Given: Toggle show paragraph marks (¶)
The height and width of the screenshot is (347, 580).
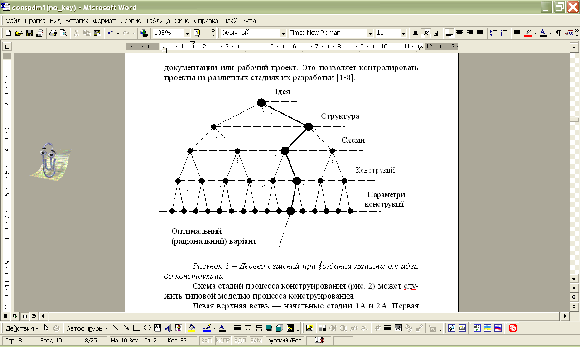Looking at the screenshot, I should click(558, 33).
